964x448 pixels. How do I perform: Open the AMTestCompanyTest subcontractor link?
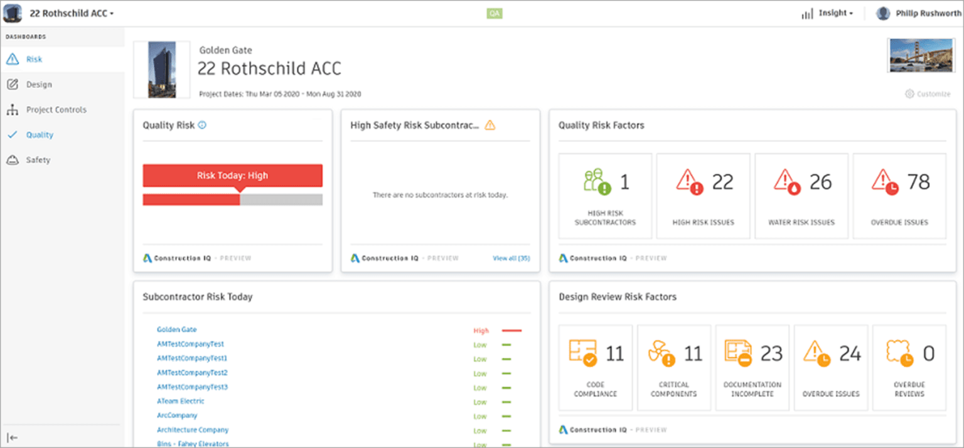[x=190, y=344]
